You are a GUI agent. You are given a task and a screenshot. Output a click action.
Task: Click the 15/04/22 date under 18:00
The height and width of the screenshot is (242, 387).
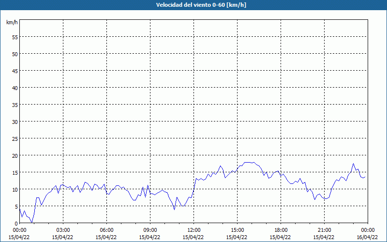(280, 237)
